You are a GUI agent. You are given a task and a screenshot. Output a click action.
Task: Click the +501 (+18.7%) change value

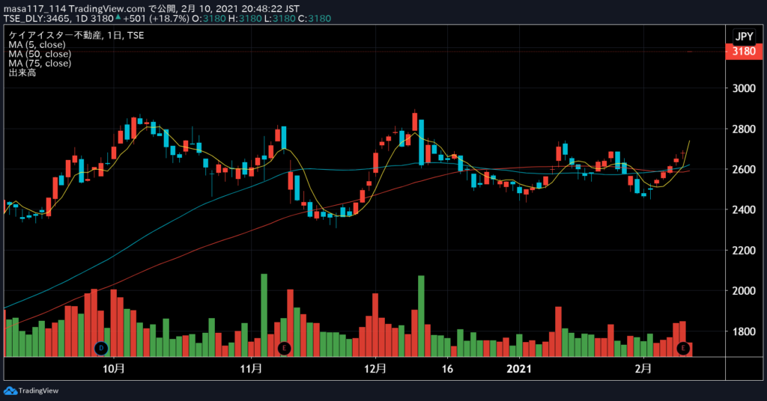pos(156,19)
